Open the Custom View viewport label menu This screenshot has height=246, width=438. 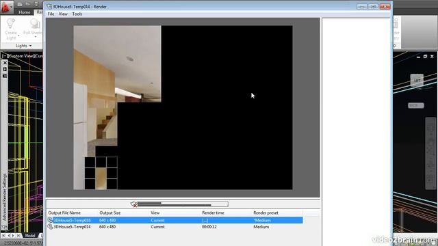pos(21,56)
